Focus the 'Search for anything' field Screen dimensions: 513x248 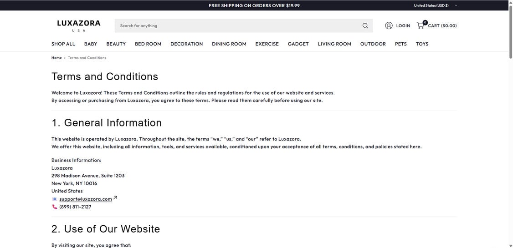(240, 26)
